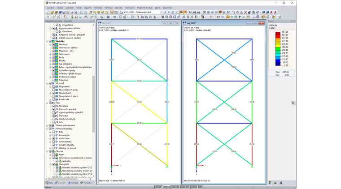
Task: Uncheck Informace v záhlaví checkbox
Action: click(53, 48)
